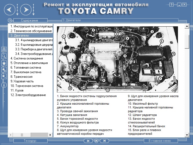Viewport: 193px width, 145px height.
Task: Open 1. Инструкция по эксплуатации chapter
Action: tap(32, 26)
